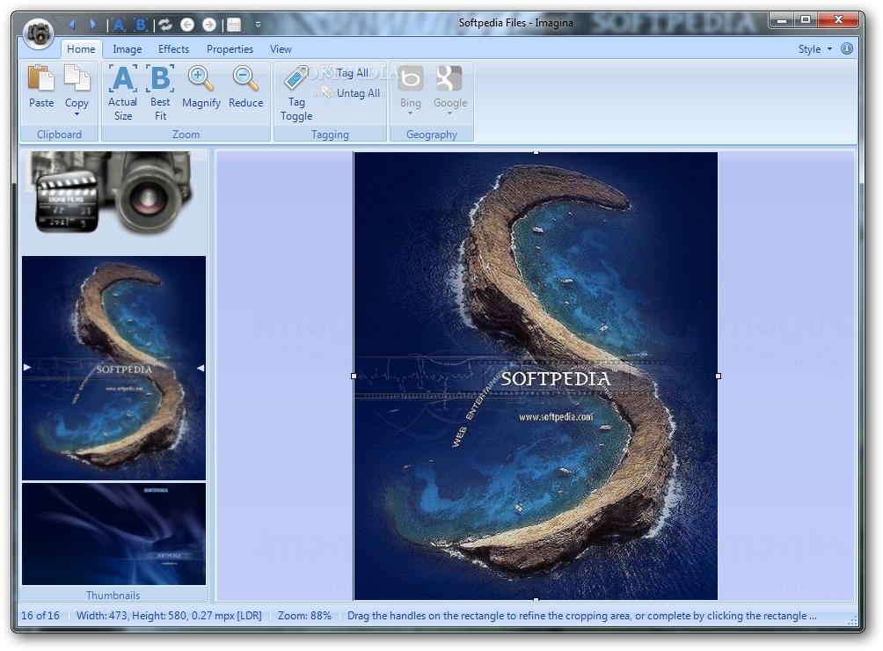Open the Properties ribbon tab
Screen dimensions: 883x651
coord(230,49)
